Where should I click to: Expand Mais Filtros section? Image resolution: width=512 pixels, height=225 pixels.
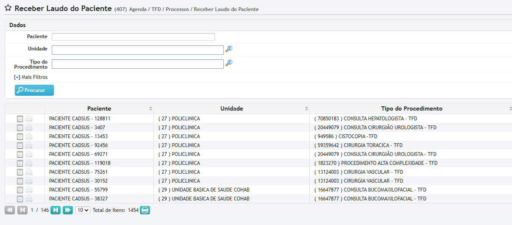coord(31,77)
